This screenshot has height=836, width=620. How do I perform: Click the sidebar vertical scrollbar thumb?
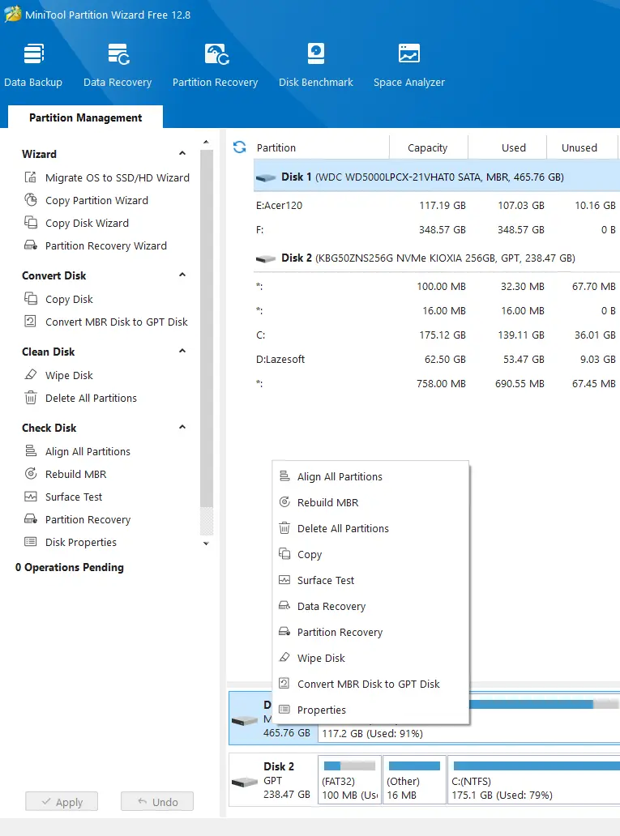click(x=207, y=328)
